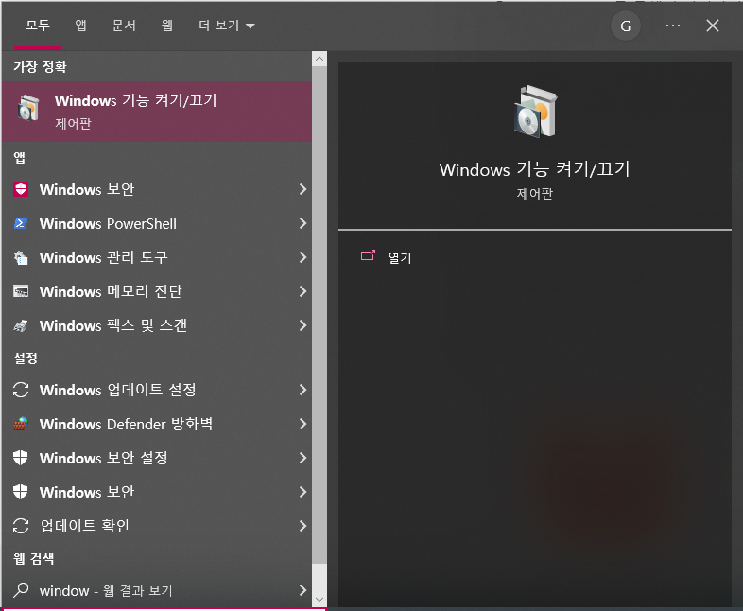Screen dimensions: 743x611
Task: Switch to the 모두 tab
Action: [x=38, y=26]
